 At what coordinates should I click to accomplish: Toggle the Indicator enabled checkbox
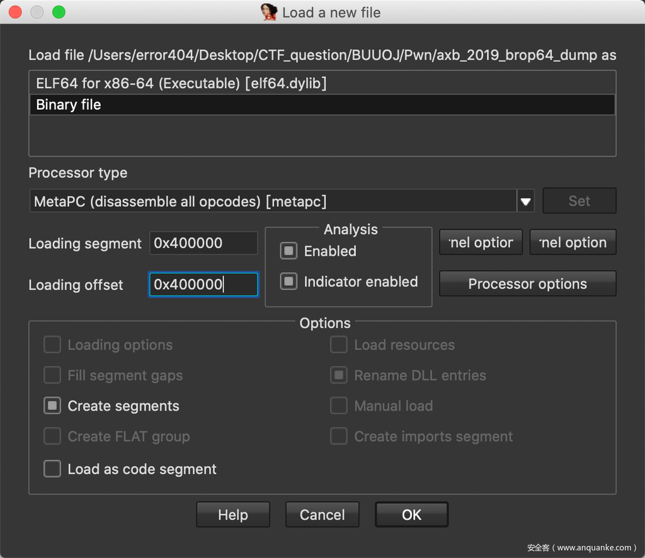288,282
